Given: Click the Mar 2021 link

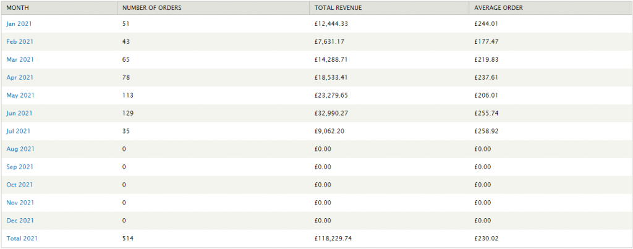Looking at the screenshot, I should click(20, 59).
